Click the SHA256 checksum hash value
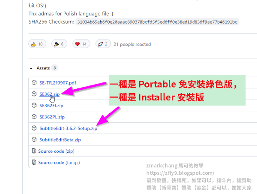This screenshot has height=194, width=257. 157,22
